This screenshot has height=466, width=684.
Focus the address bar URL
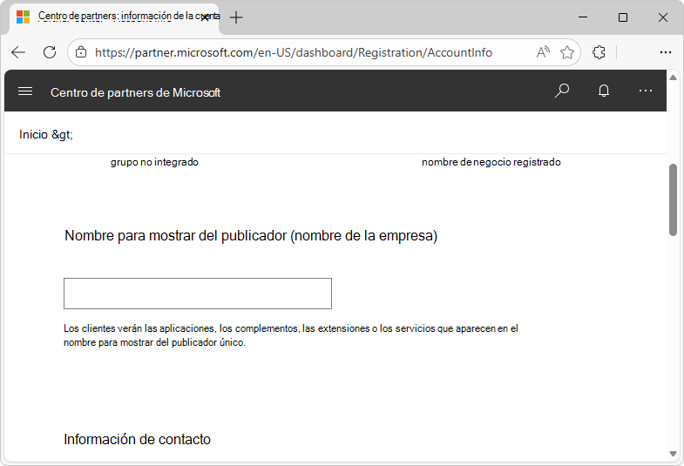[x=293, y=53]
